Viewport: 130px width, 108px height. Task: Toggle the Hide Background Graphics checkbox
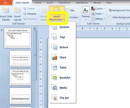click(110, 17)
